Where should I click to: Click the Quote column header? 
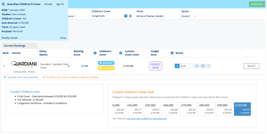click(179, 53)
